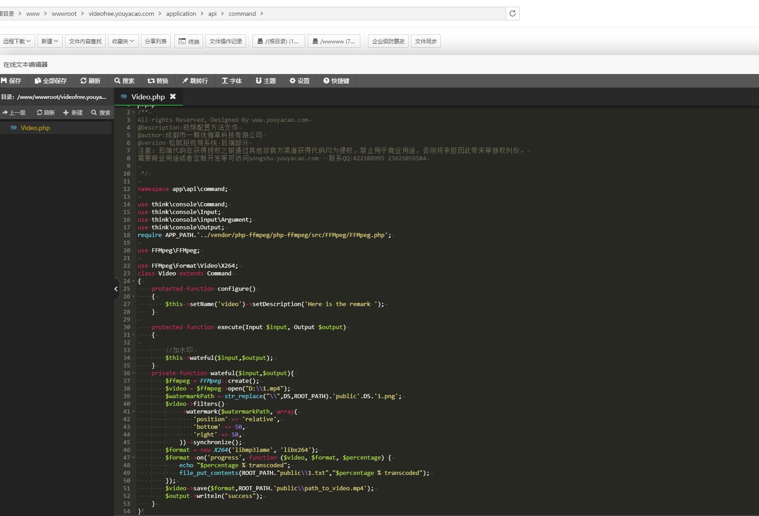Select the /wwwwww disk button
The image size is (759, 516).
click(x=334, y=41)
